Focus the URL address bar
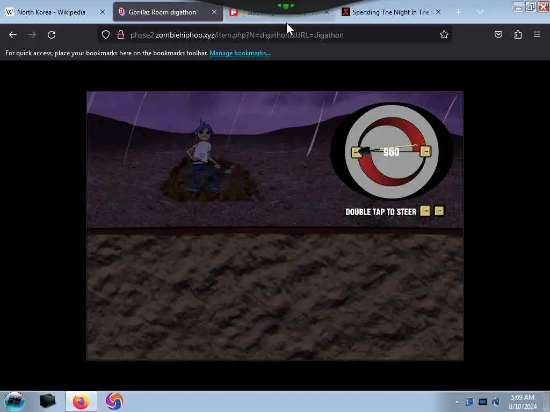This screenshot has height=412, width=550. (x=274, y=35)
